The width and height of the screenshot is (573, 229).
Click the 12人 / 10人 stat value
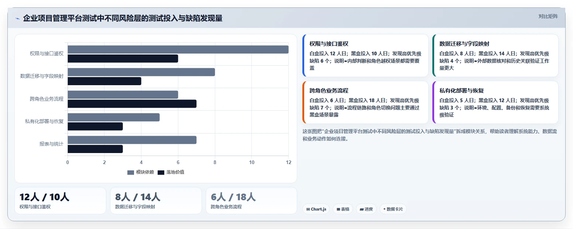pyautogui.click(x=44, y=197)
